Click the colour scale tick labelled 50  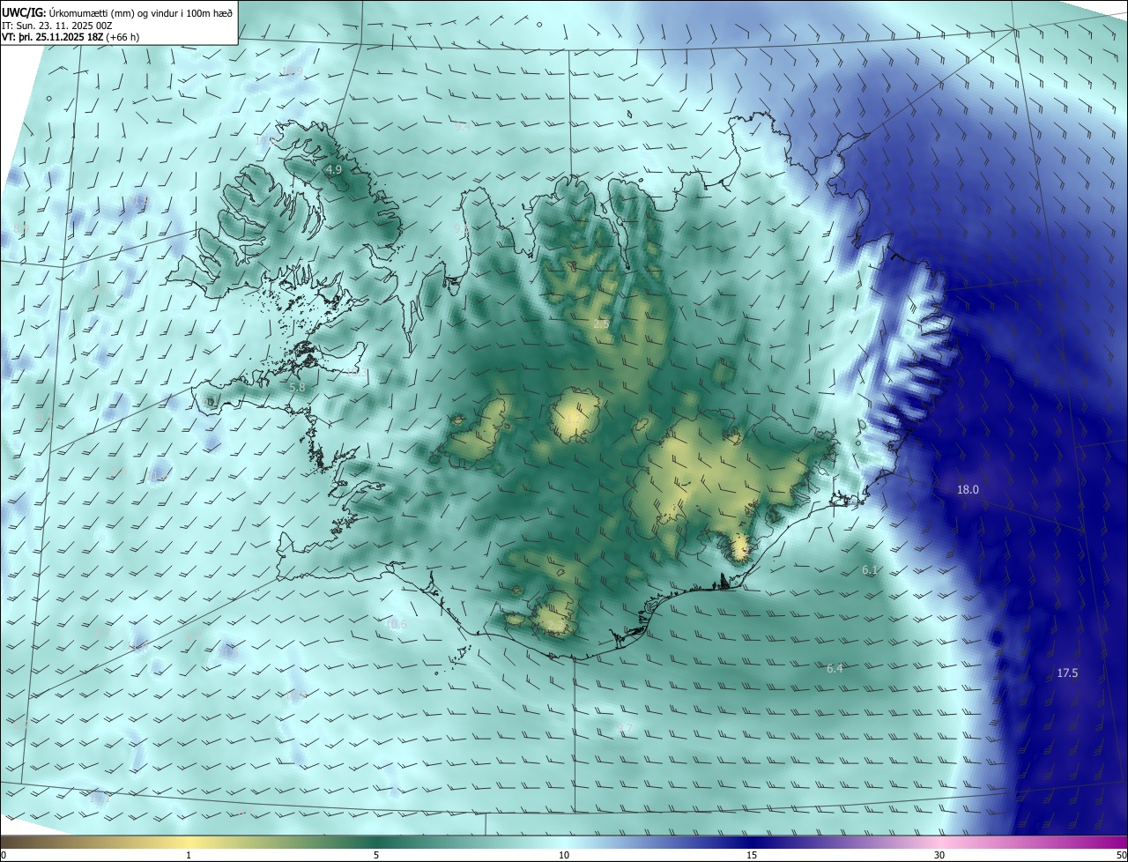1121,855
